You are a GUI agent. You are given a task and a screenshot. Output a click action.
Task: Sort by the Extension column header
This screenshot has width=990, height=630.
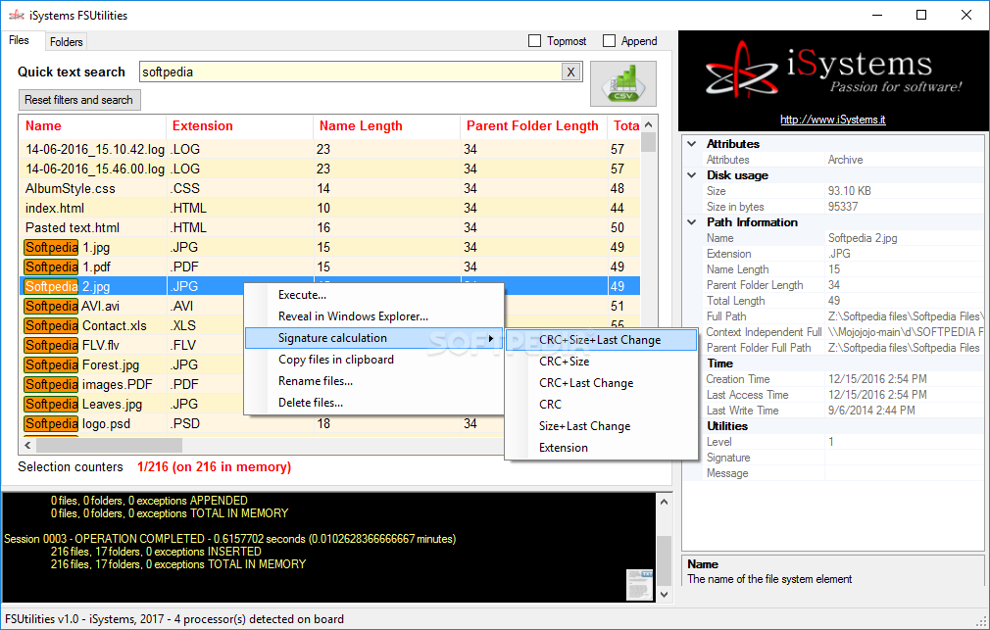(x=240, y=126)
